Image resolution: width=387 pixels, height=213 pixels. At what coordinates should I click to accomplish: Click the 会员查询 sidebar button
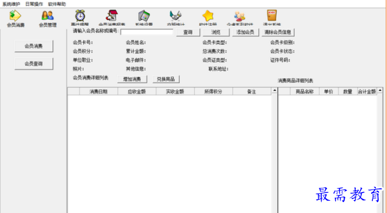point(33,64)
